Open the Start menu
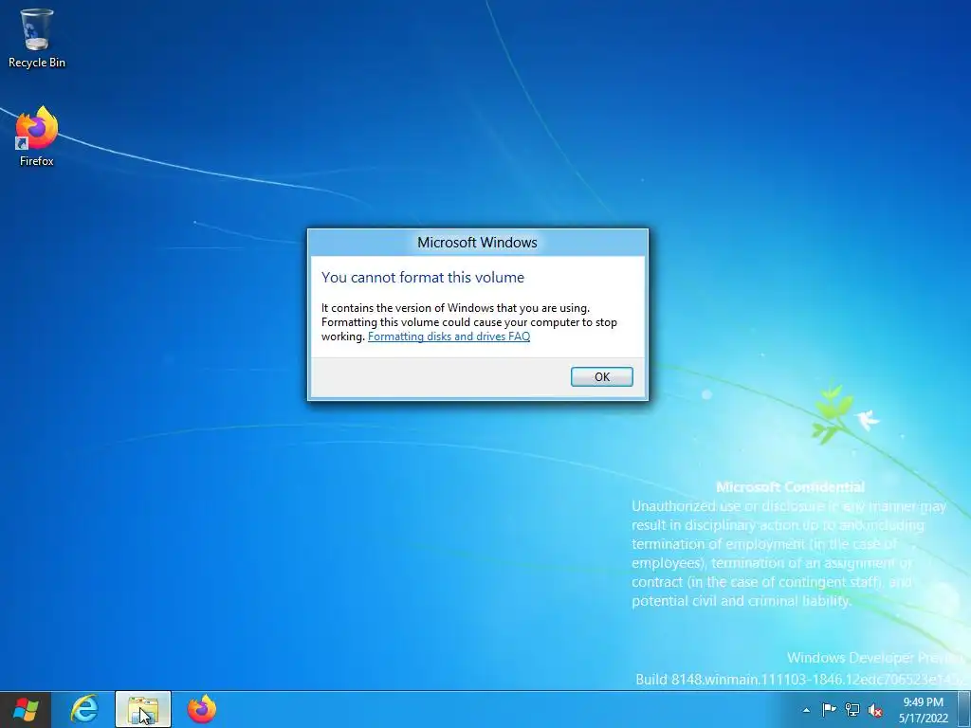The width and height of the screenshot is (971, 728). pos(25,709)
